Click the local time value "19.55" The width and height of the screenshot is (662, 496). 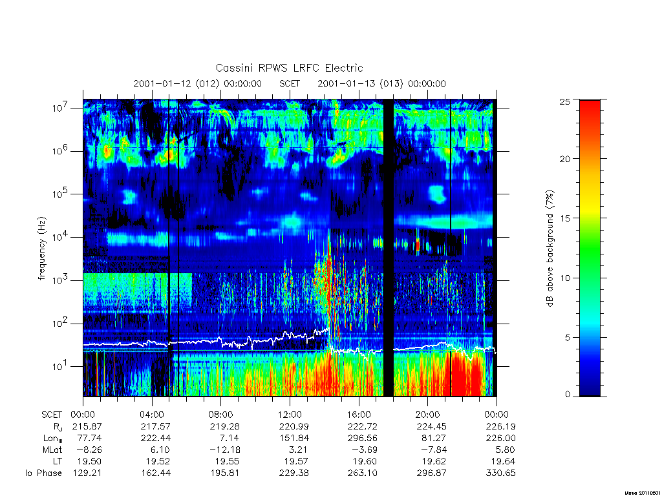pyautogui.click(x=228, y=461)
